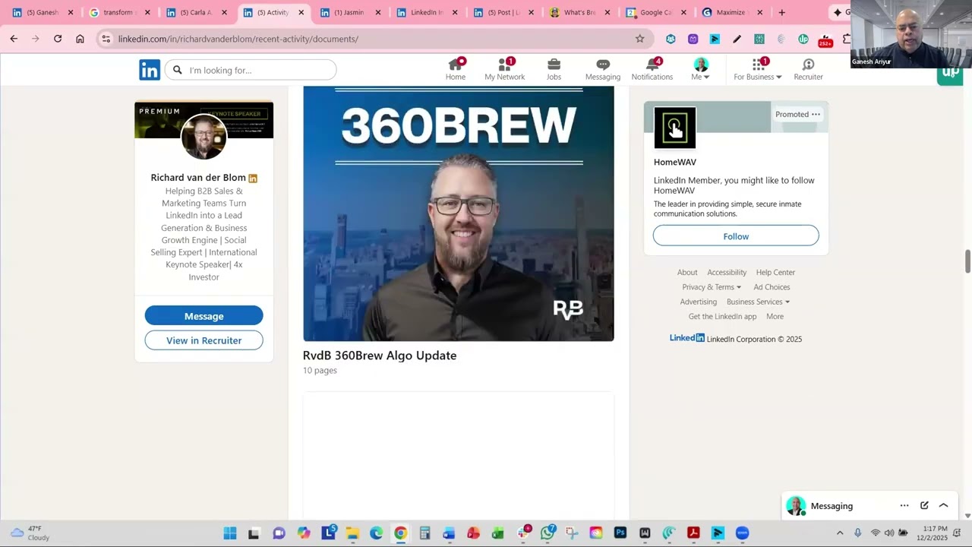Screen dimensions: 972x547
Task: Open the Windows Start menu
Action: [x=229, y=533]
